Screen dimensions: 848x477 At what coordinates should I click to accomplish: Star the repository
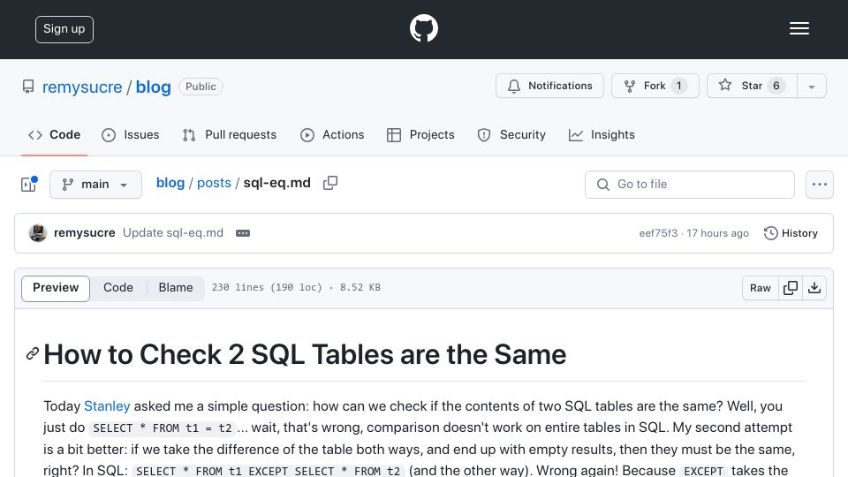pyautogui.click(x=752, y=86)
